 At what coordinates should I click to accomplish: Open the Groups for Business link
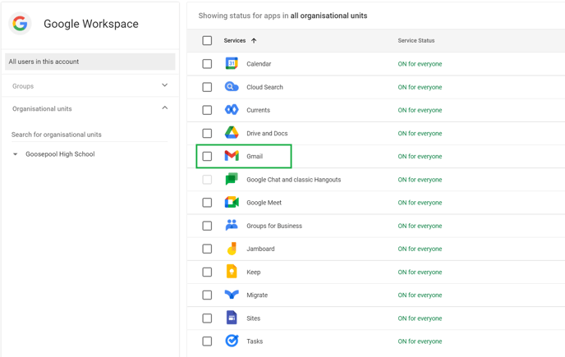pyautogui.click(x=274, y=226)
